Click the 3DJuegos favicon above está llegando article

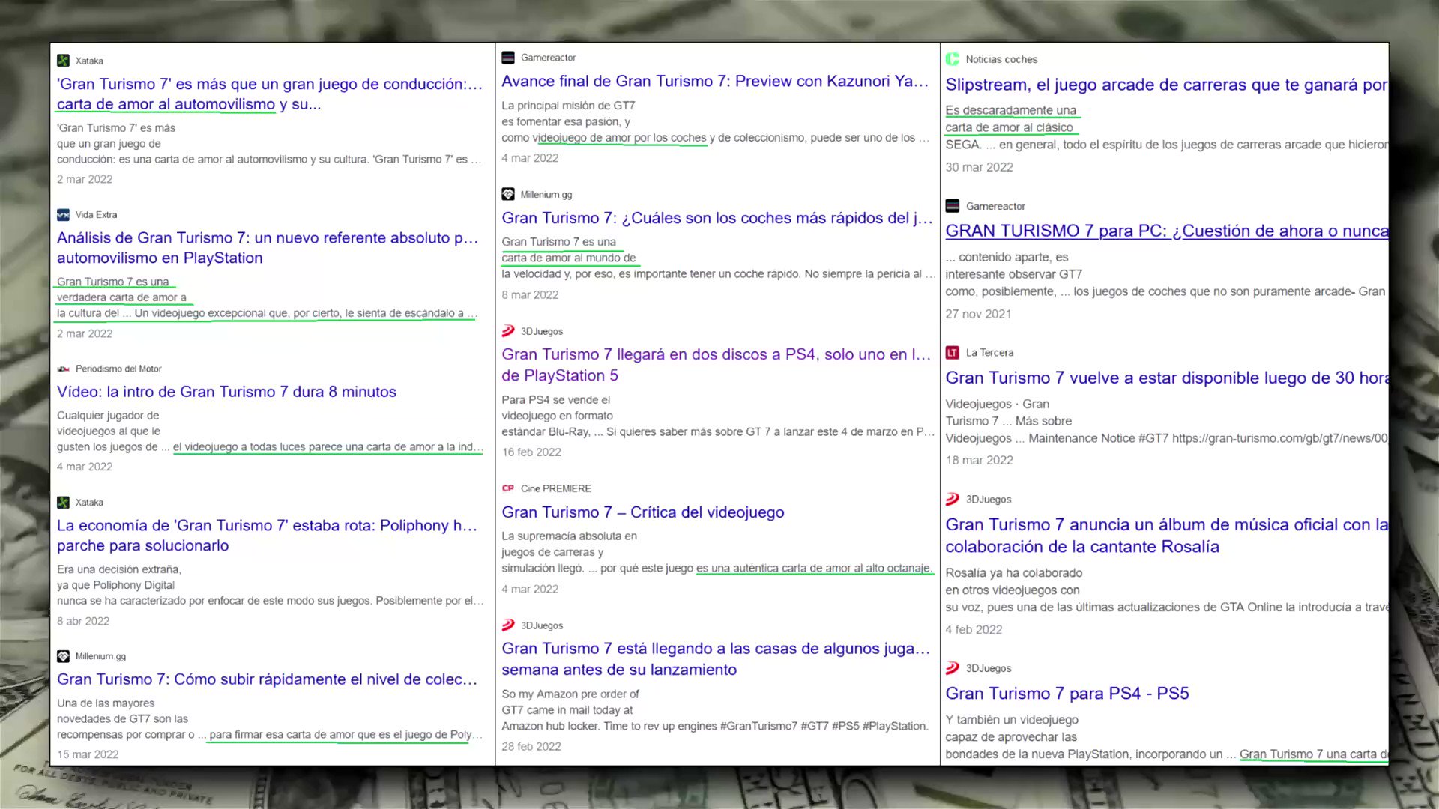[x=508, y=625]
